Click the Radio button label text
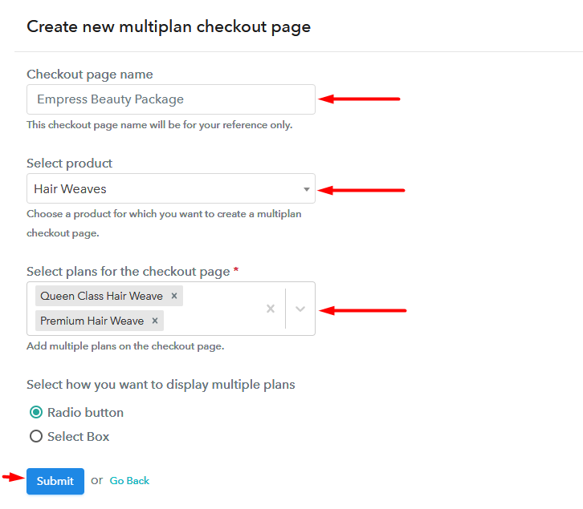This screenshot has width=583, height=509. 85,413
